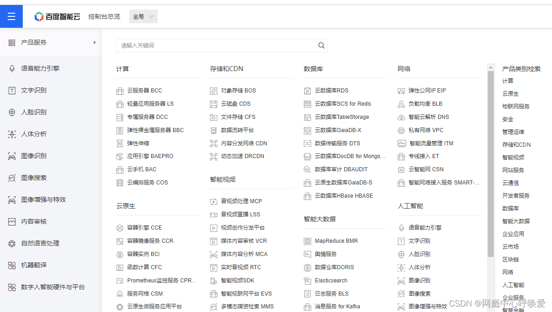Click the Elasticsearch icon

pyautogui.click(x=307, y=281)
